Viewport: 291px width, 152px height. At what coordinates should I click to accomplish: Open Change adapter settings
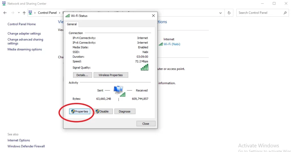(x=24, y=34)
